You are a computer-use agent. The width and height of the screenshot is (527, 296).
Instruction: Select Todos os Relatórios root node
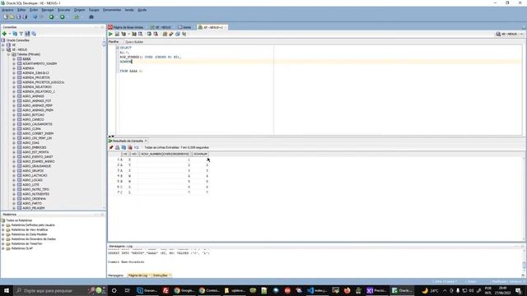coord(19,220)
